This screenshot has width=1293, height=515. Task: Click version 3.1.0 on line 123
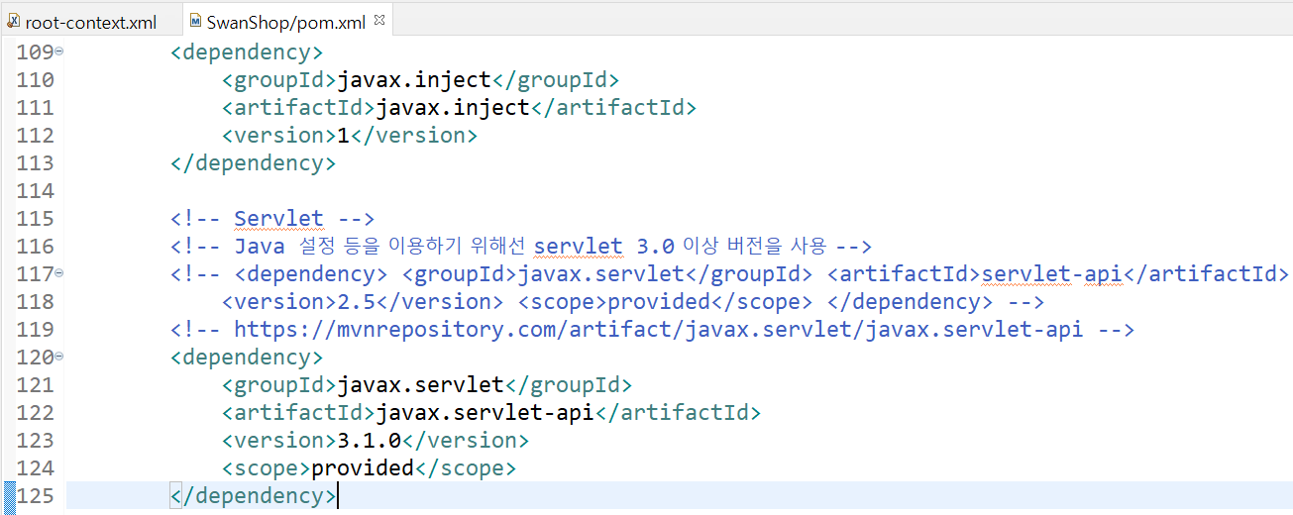click(x=370, y=440)
